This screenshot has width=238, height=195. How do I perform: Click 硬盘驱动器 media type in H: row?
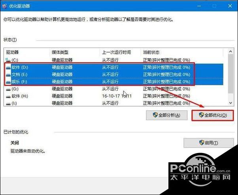click(62, 96)
